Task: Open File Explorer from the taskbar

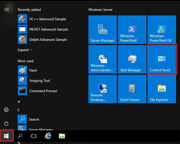Action: (62, 136)
